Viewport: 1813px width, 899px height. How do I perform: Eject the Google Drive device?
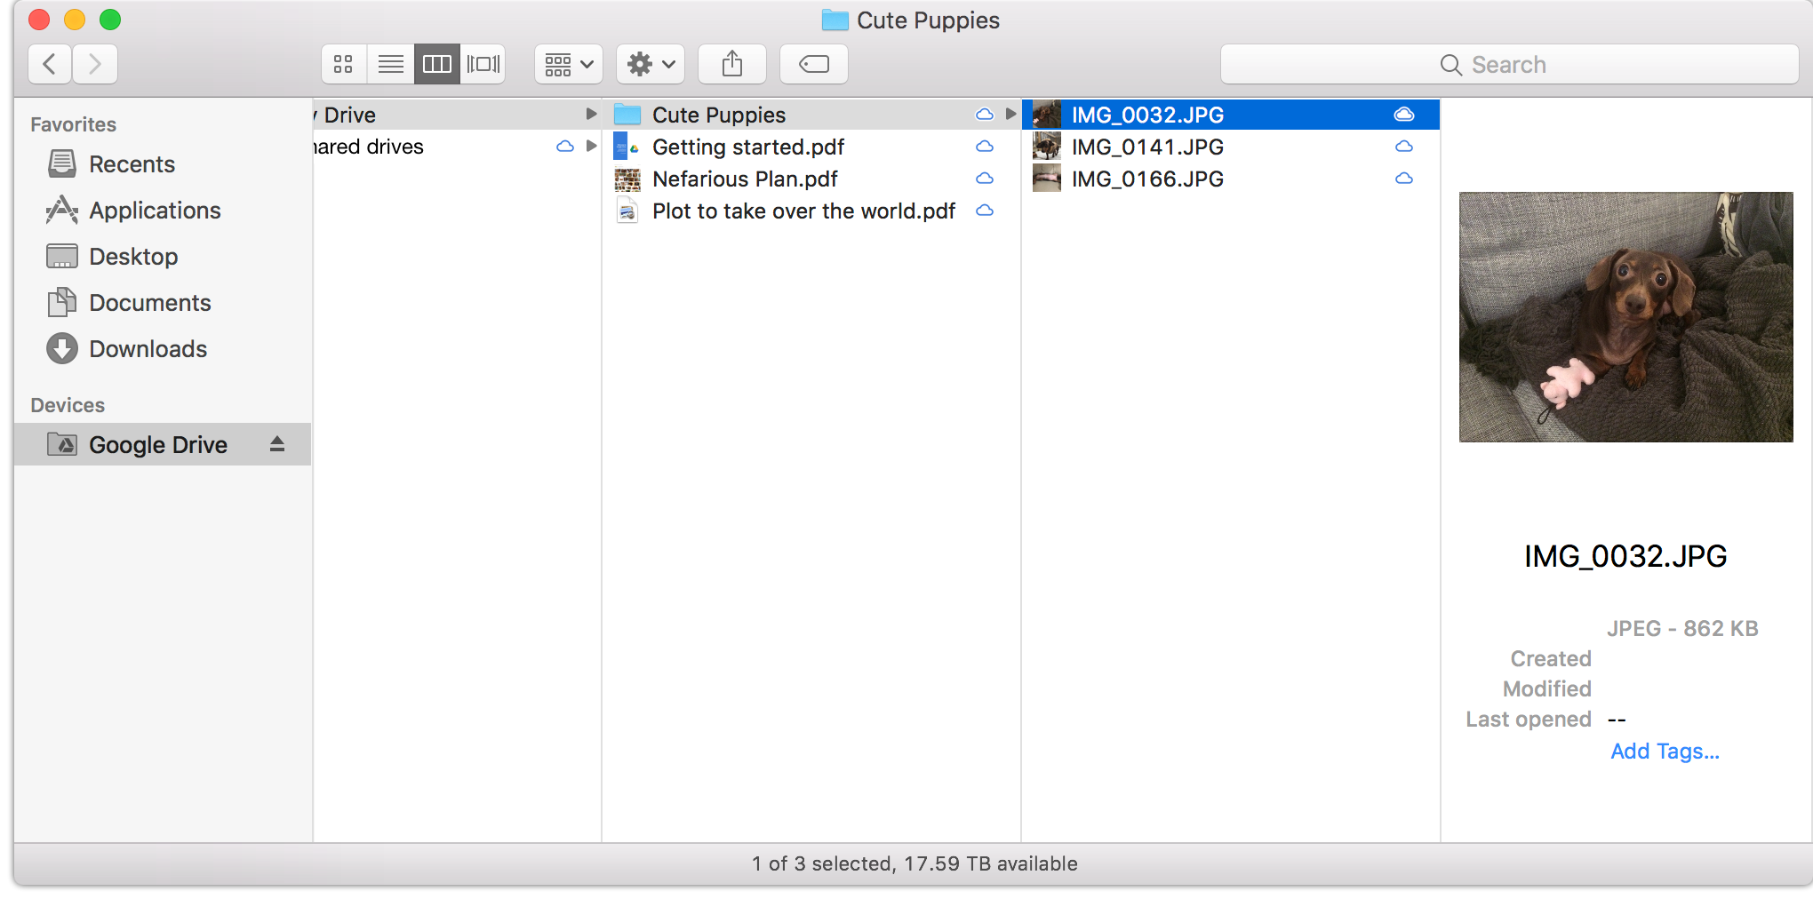(277, 444)
